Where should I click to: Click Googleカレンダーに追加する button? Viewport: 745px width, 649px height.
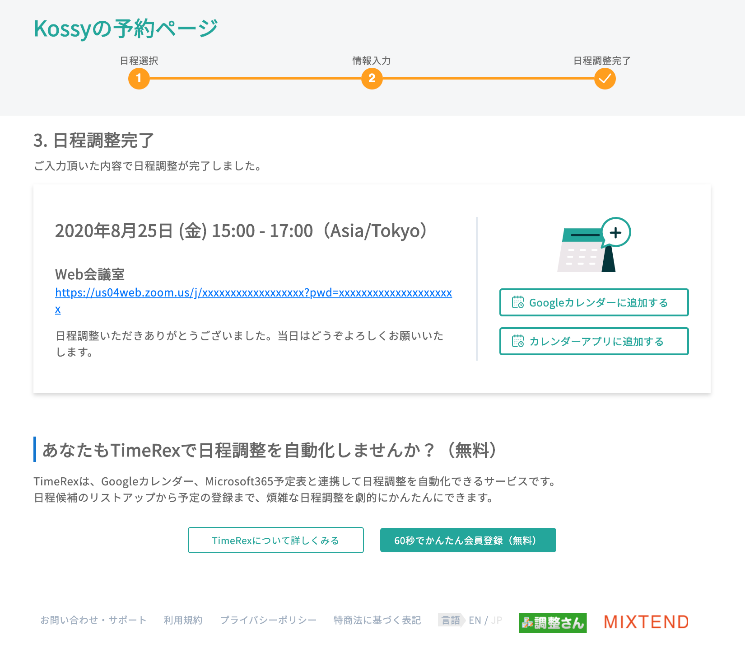click(x=593, y=302)
